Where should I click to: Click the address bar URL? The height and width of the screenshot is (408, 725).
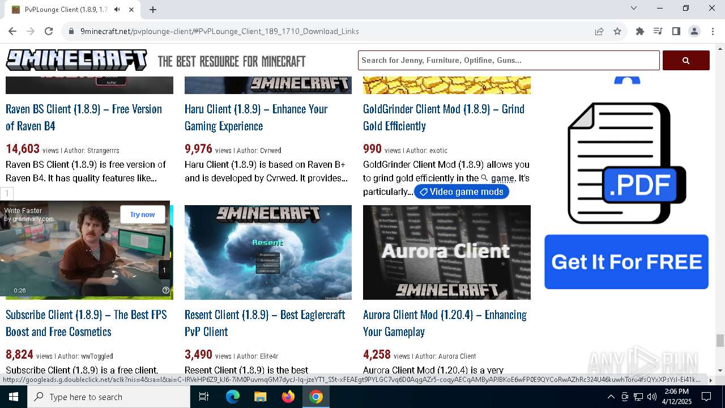(219, 31)
